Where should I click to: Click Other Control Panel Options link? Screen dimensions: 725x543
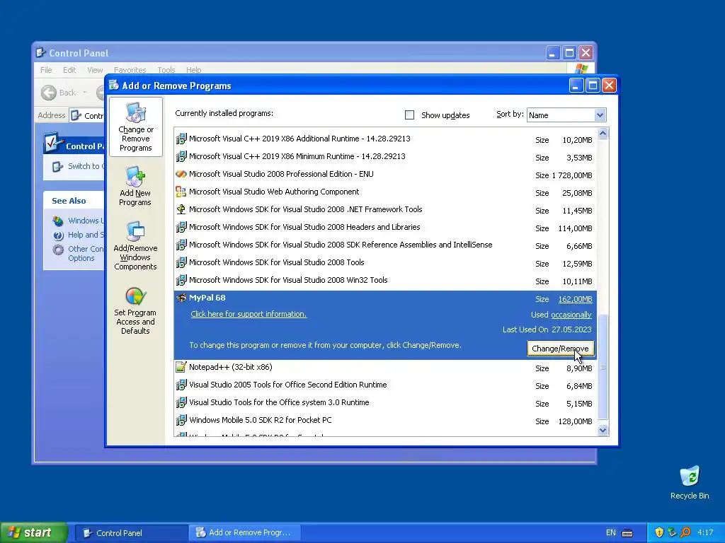(x=86, y=254)
